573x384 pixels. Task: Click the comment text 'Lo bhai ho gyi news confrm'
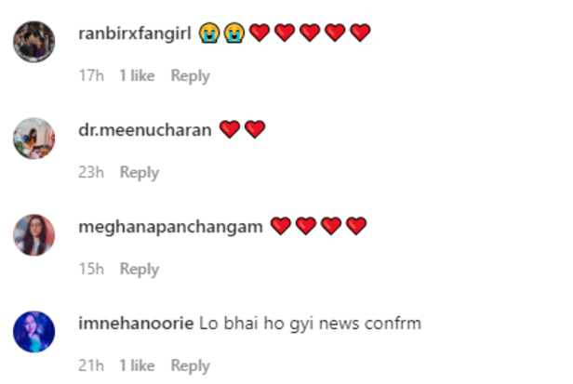[311, 324]
